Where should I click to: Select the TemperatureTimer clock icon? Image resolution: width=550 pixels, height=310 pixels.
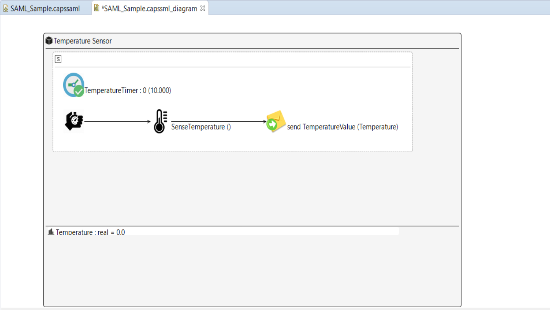(x=73, y=85)
